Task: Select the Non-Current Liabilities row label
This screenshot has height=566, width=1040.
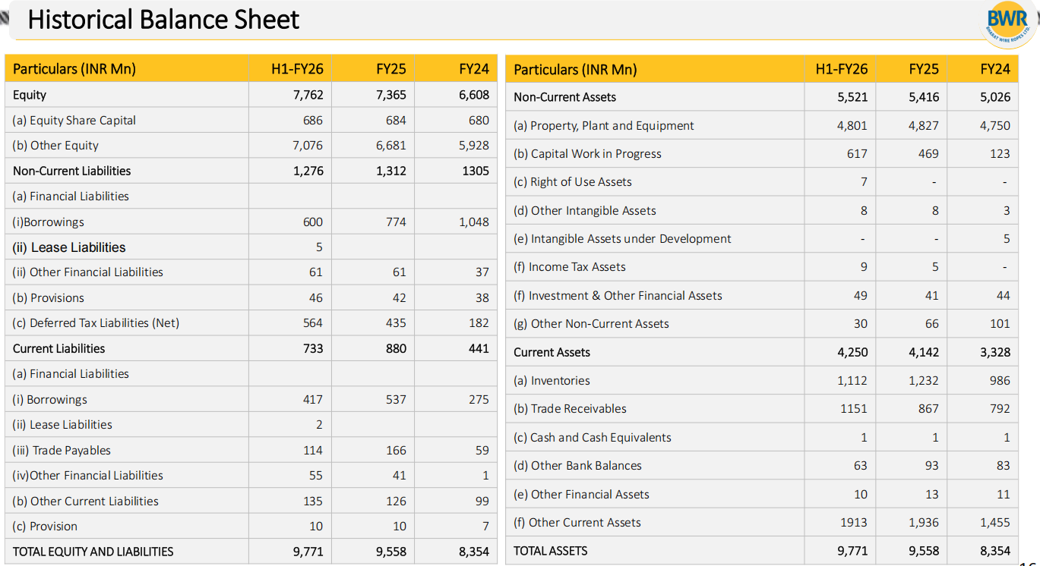Action: [71, 171]
